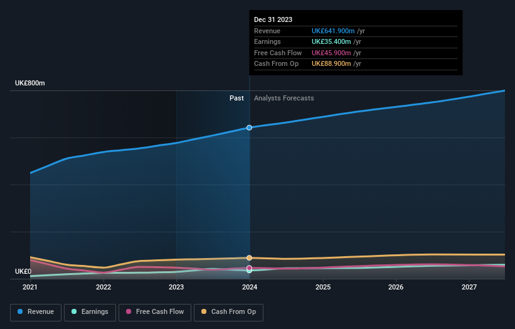
Task: Click the Free Cash Flow label in tooltip
Action: point(278,53)
